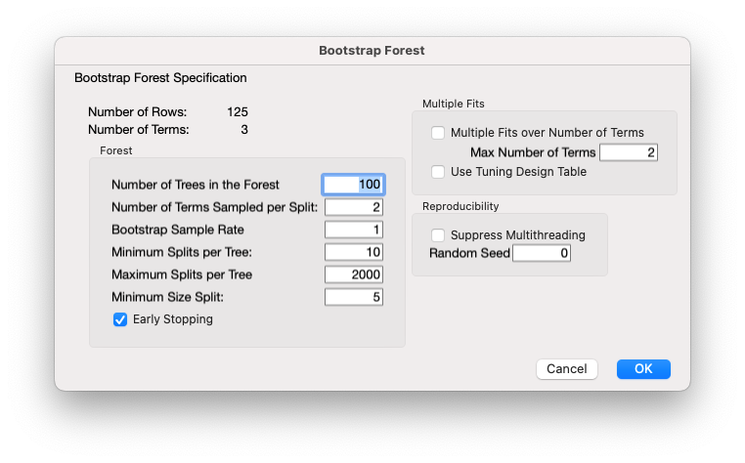The image size is (745, 463).
Task: Click the Number of Trees in the Forest field
Action: coord(353,185)
